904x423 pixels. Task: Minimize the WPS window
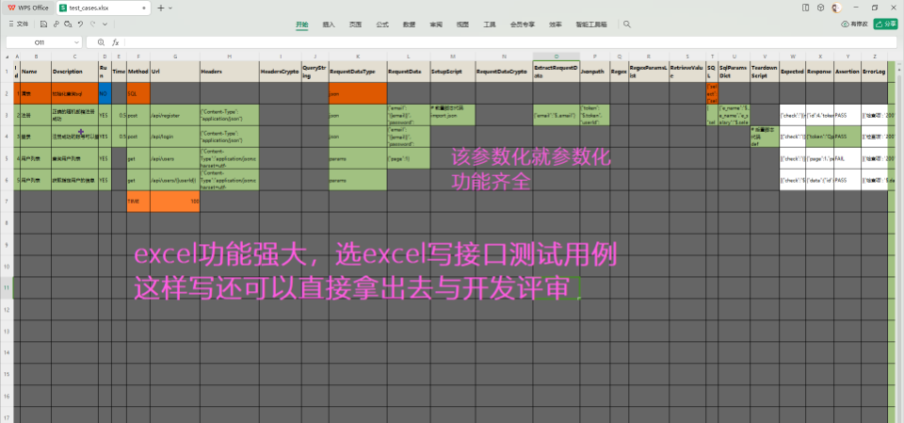click(856, 8)
